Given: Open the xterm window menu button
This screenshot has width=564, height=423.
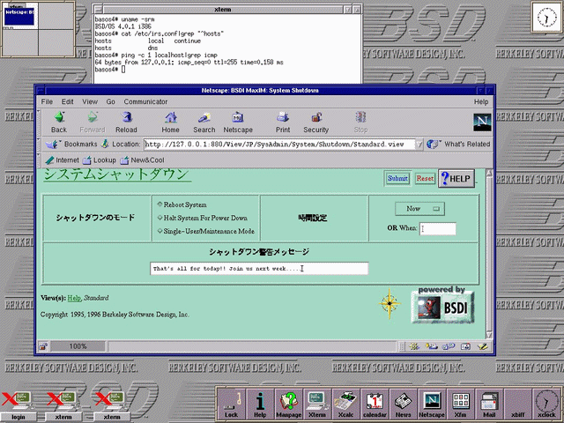Looking at the screenshot, I should [x=99, y=10].
